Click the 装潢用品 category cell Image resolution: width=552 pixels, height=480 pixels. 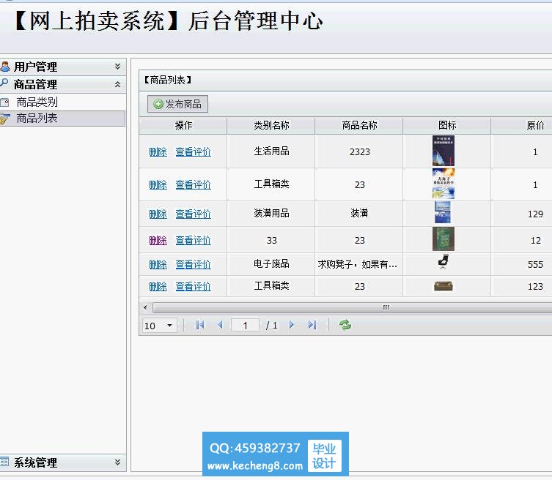coord(271,214)
